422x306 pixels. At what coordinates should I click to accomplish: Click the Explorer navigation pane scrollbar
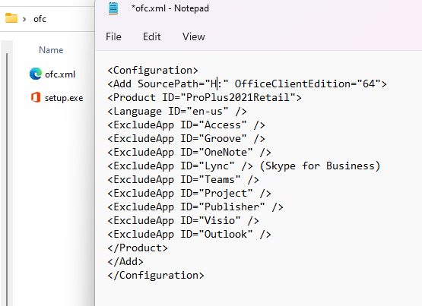[x=7, y=179]
